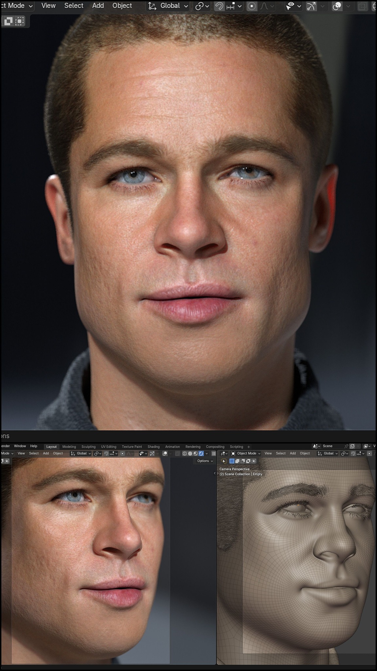Select rendered viewport shading mode icon
The height and width of the screenshot is (671, 377).
[201, 453]
